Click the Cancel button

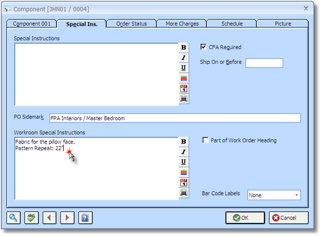pos(289,218)
